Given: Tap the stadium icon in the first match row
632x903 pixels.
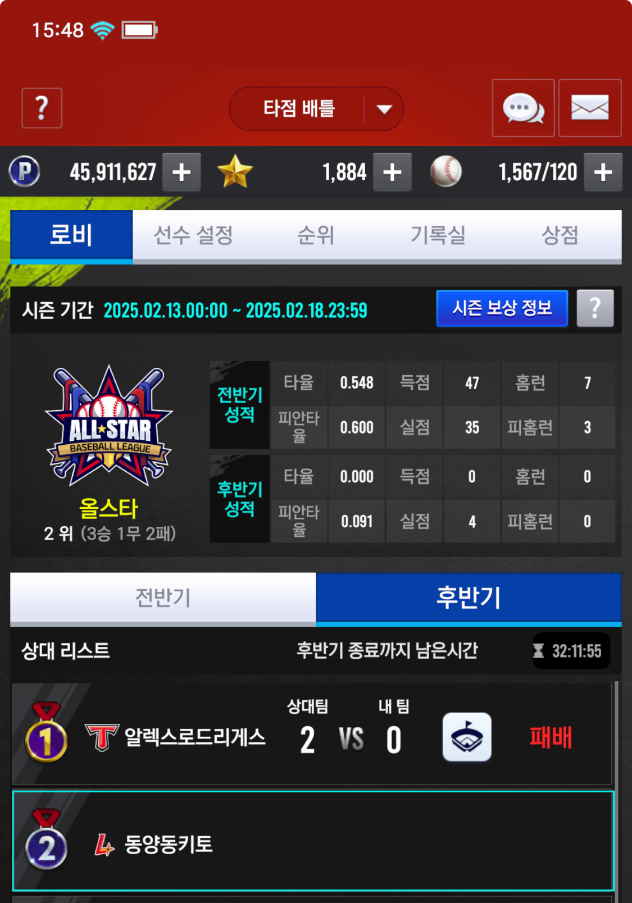Looking at the screenshot, I should [x=467, y=737].
